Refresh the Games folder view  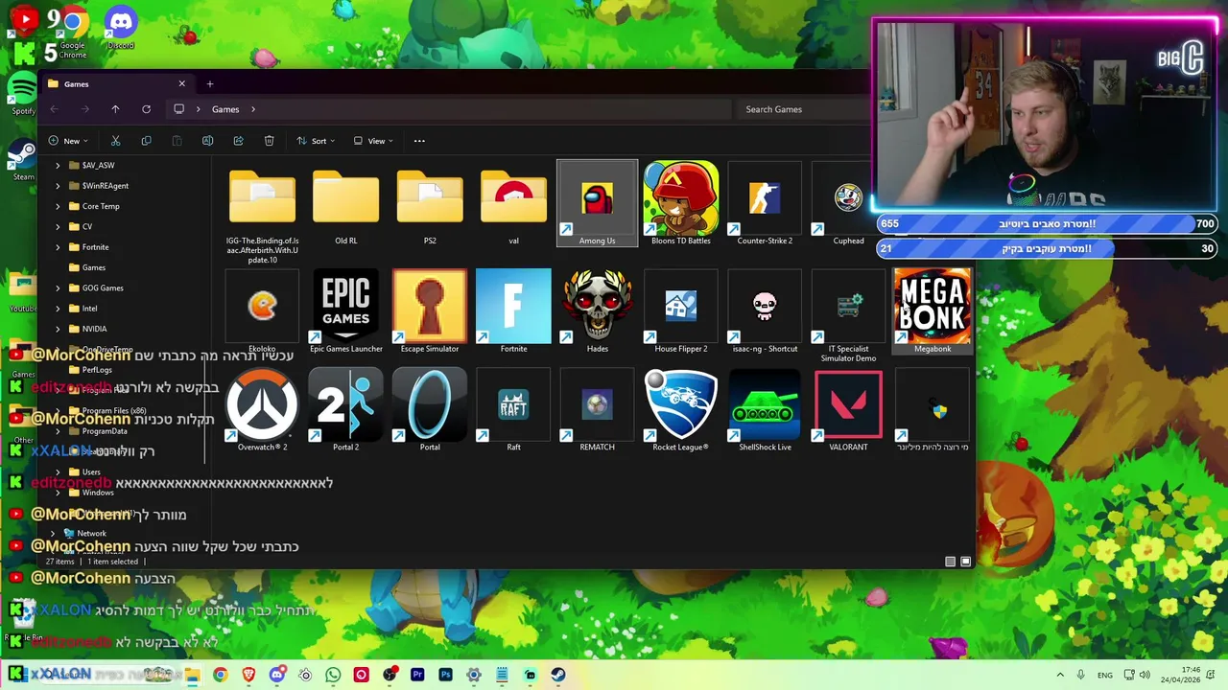[x=146, y=109]
